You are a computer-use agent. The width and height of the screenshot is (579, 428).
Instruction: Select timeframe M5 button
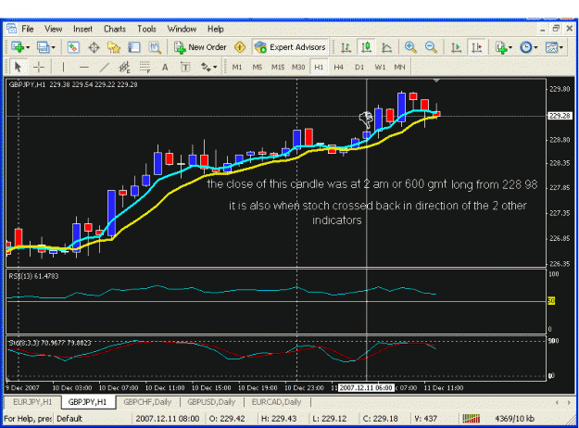pos(257,68)
